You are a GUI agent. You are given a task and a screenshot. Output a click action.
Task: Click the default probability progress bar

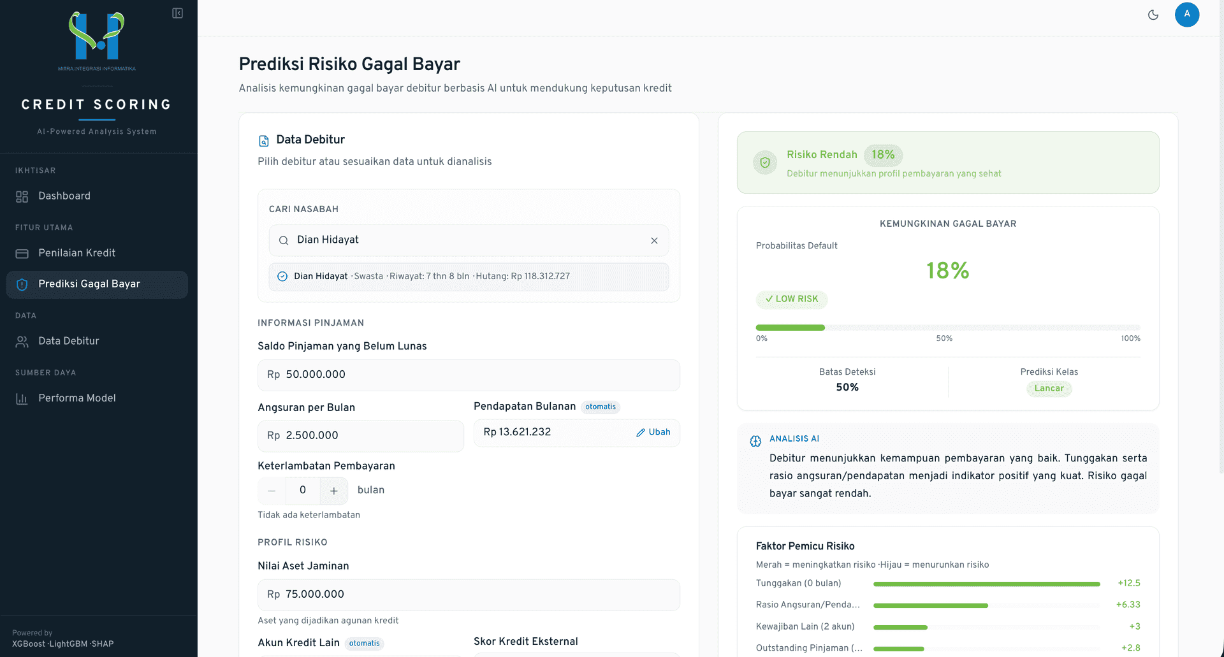[948, 328]
